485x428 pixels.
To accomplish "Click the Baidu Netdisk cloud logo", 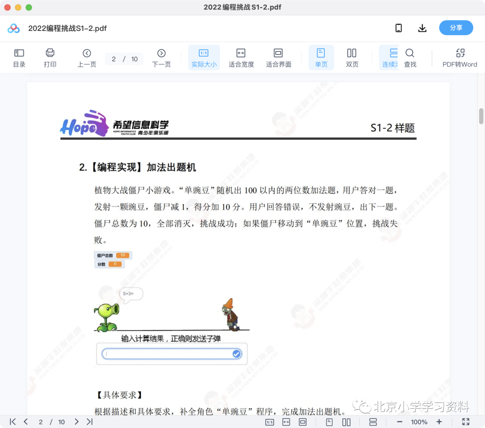I will pyautogui.click(x=13, y=28).
